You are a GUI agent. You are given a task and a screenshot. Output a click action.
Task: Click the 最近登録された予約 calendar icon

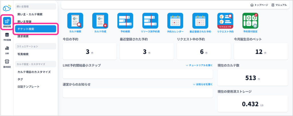200,21
